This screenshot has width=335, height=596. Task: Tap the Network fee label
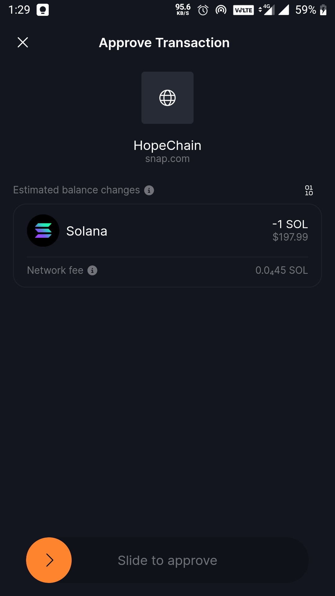pos(55,270)
